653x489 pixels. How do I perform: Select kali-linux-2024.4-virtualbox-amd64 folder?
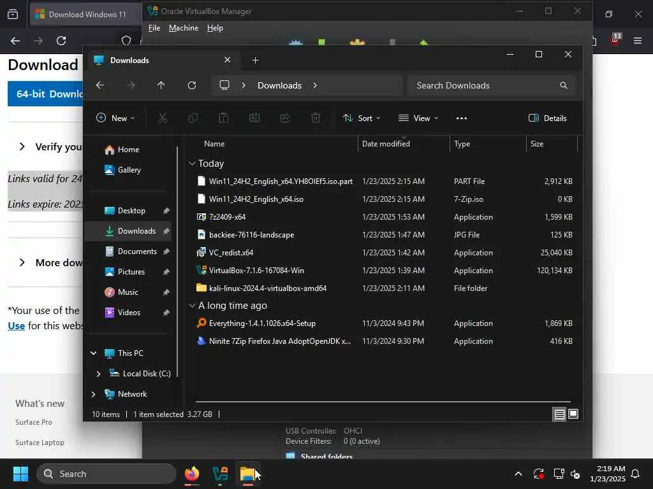pos(268,288)
